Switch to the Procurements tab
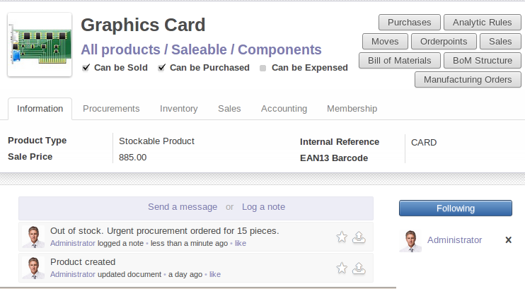 (111, 109)
